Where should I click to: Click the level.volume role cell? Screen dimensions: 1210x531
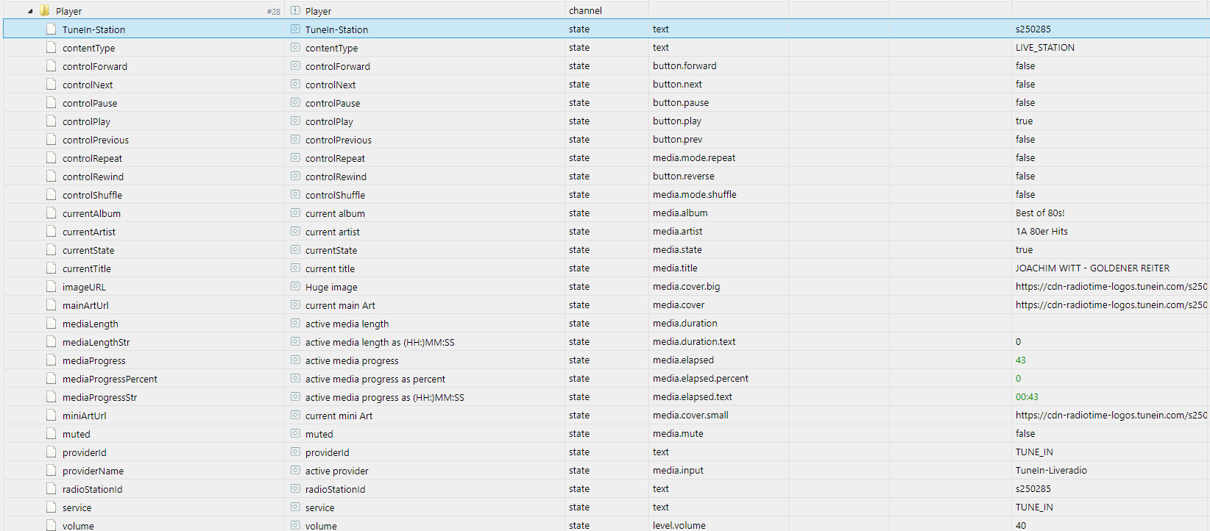tap(679, 526)
